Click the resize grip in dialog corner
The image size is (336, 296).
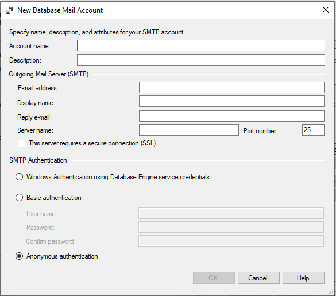[331, 292]
